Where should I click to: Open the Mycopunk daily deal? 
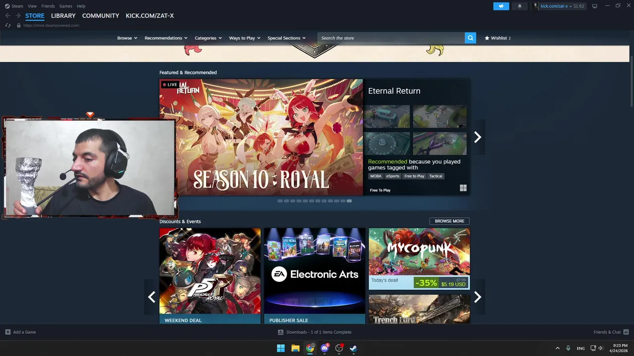click(420, 259)
